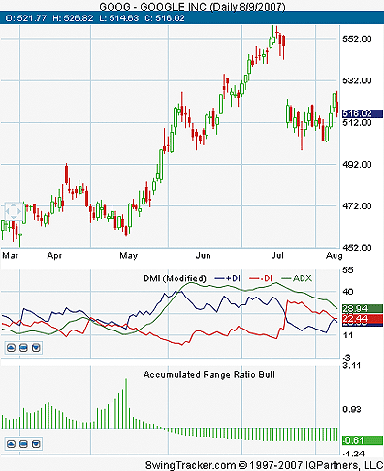Click the down arrow on the chart pan control

click(14, 218)
